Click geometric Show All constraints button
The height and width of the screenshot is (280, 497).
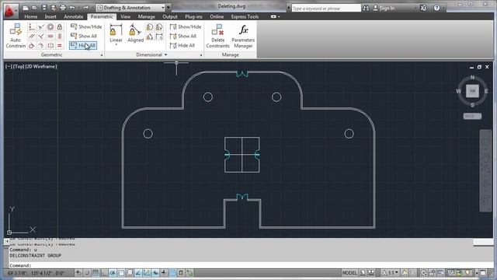coord(84,36)
